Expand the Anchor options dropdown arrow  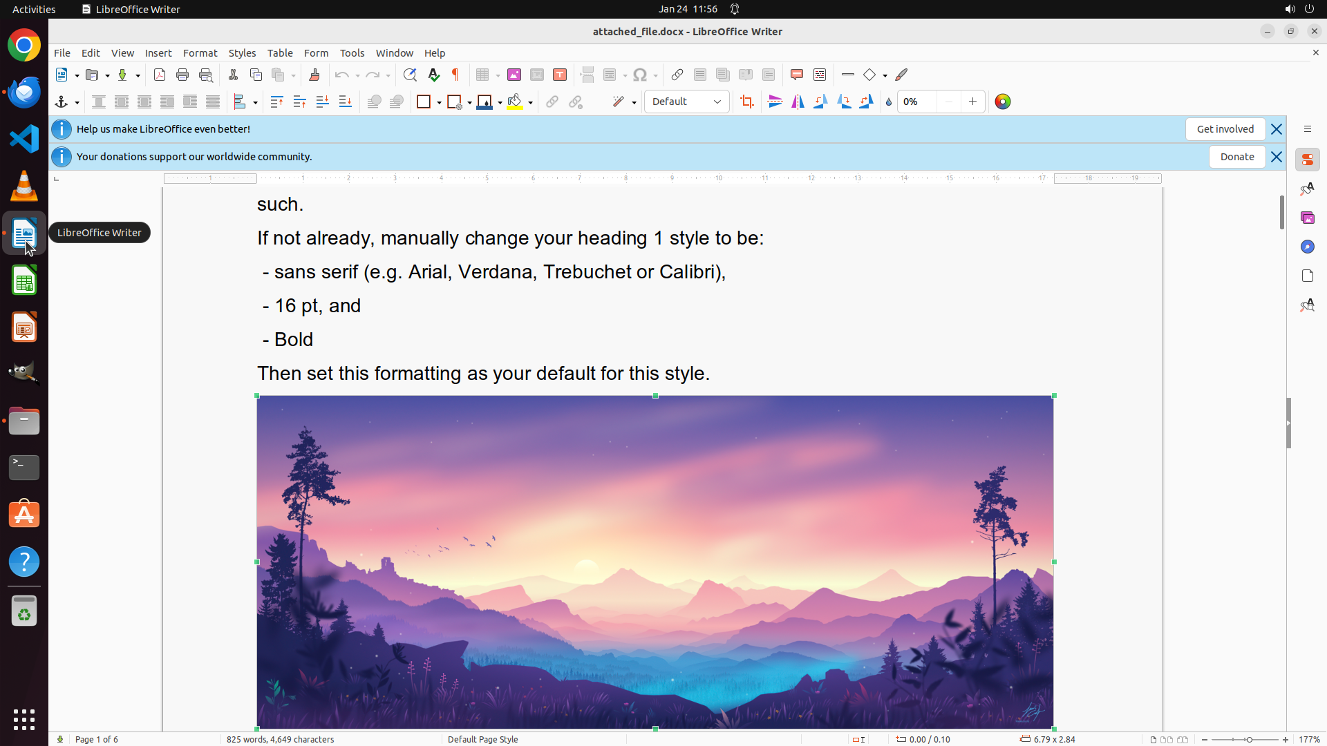point(77,103)
